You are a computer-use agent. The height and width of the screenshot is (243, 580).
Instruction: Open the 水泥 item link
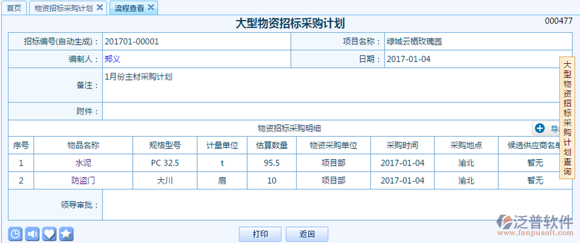pyautogui.click(x=83, y=163)
